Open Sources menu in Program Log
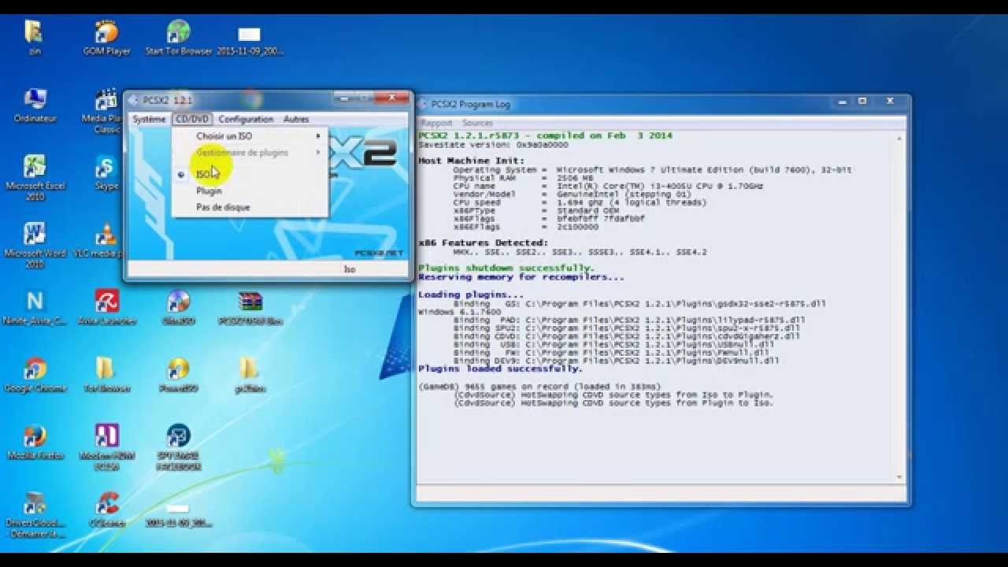Viewport: 1008px width, 567px height. [x=477, y=123]
